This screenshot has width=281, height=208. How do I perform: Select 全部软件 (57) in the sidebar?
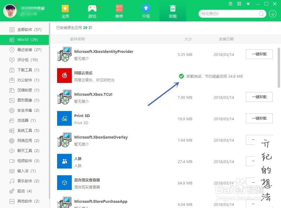(24, 29)
